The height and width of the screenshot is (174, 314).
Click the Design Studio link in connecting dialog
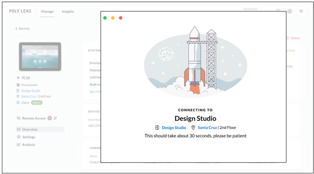pyautogui.click(x=174, y=128)
